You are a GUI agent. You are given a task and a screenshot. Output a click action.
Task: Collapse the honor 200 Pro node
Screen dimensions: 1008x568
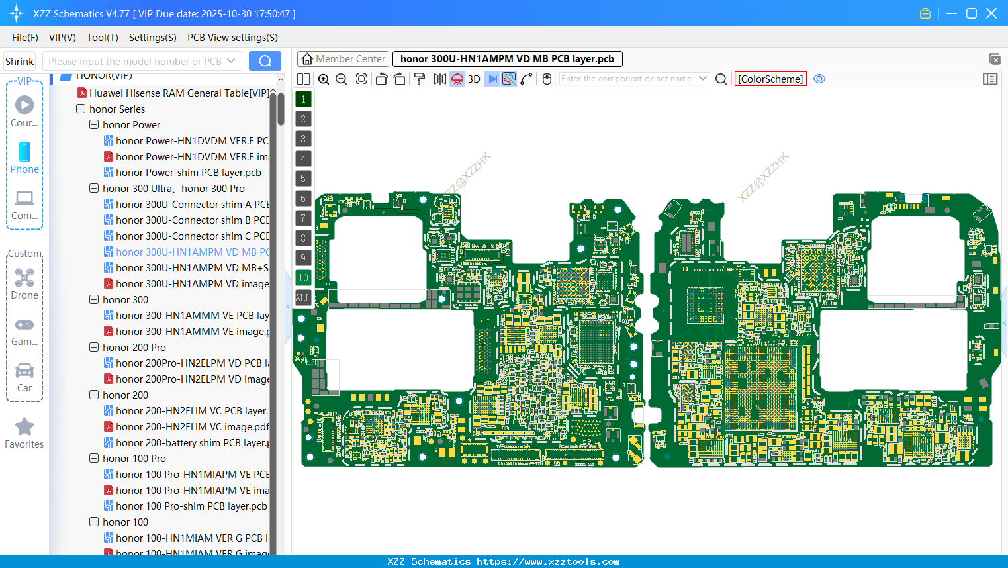(94, 348)
